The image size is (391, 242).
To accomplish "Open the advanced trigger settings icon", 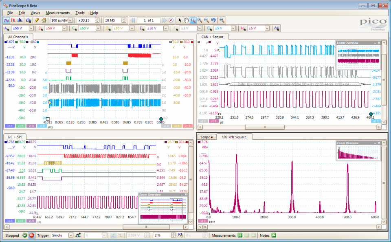I will 78,235.
